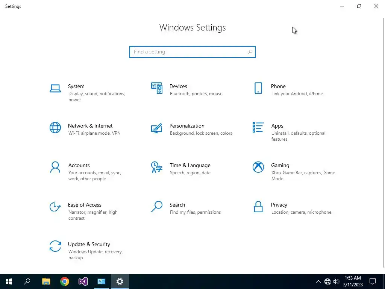This screenshot has height=289, width=385.
Task: Open the Time & Language heading
Action: point(190,166)
